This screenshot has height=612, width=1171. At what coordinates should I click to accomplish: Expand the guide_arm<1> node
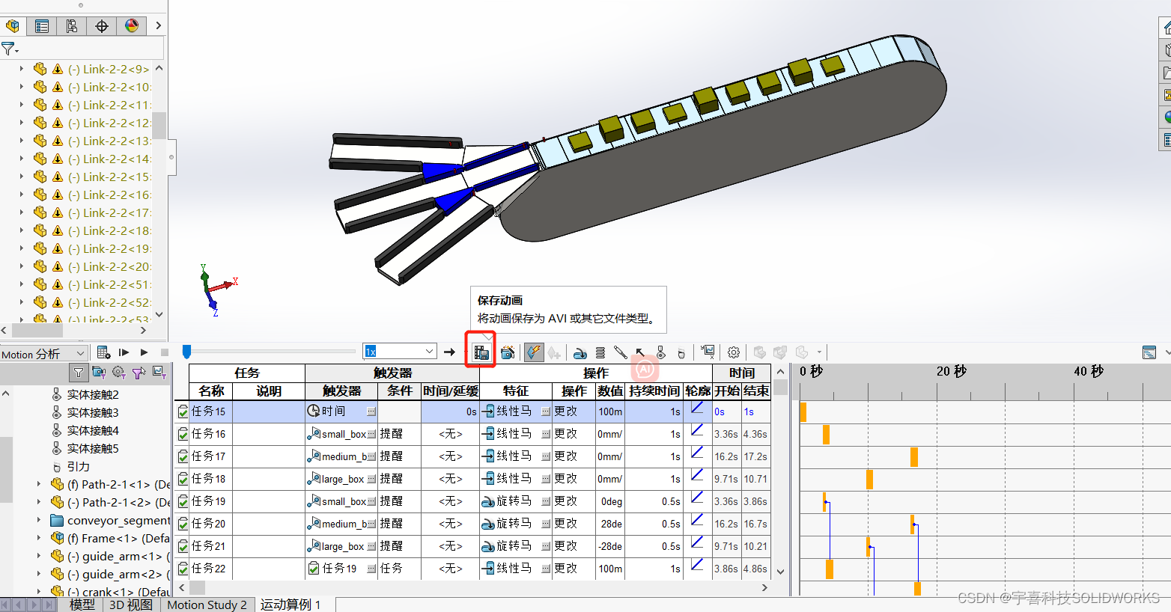coord(39,556)
